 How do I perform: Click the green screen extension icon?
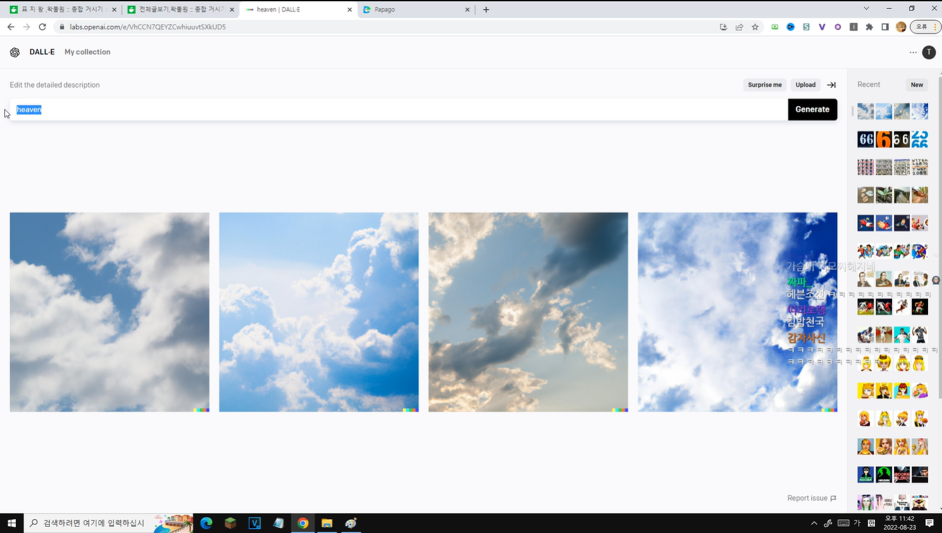tap(774, 27)
